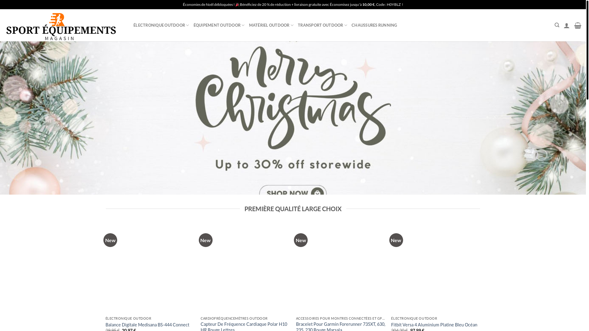
Task: Click New badge on Balance Digitale Medisana
Action: pyautogui.click(x=110, y=240)
